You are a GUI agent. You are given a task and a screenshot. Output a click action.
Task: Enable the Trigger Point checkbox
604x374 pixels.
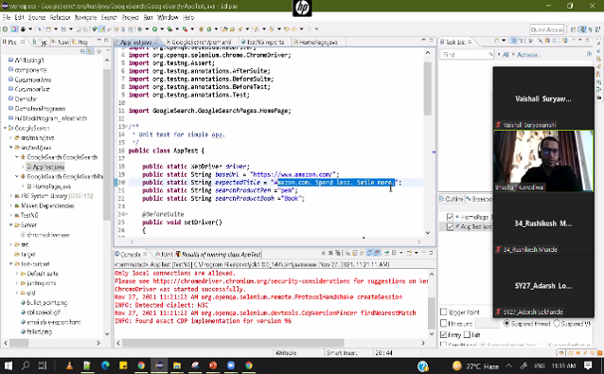pyautogui.click(x=444, y=312)
